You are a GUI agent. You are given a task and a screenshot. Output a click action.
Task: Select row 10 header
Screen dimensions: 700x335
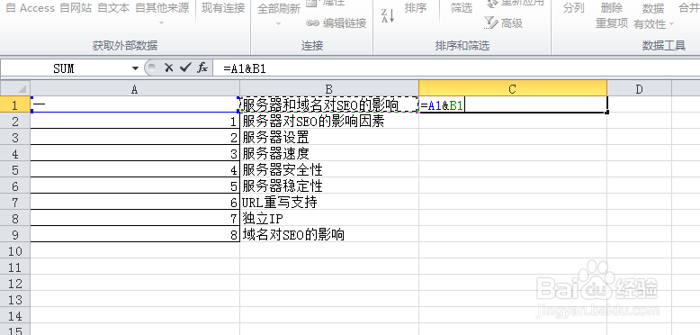tap(15, 251)
